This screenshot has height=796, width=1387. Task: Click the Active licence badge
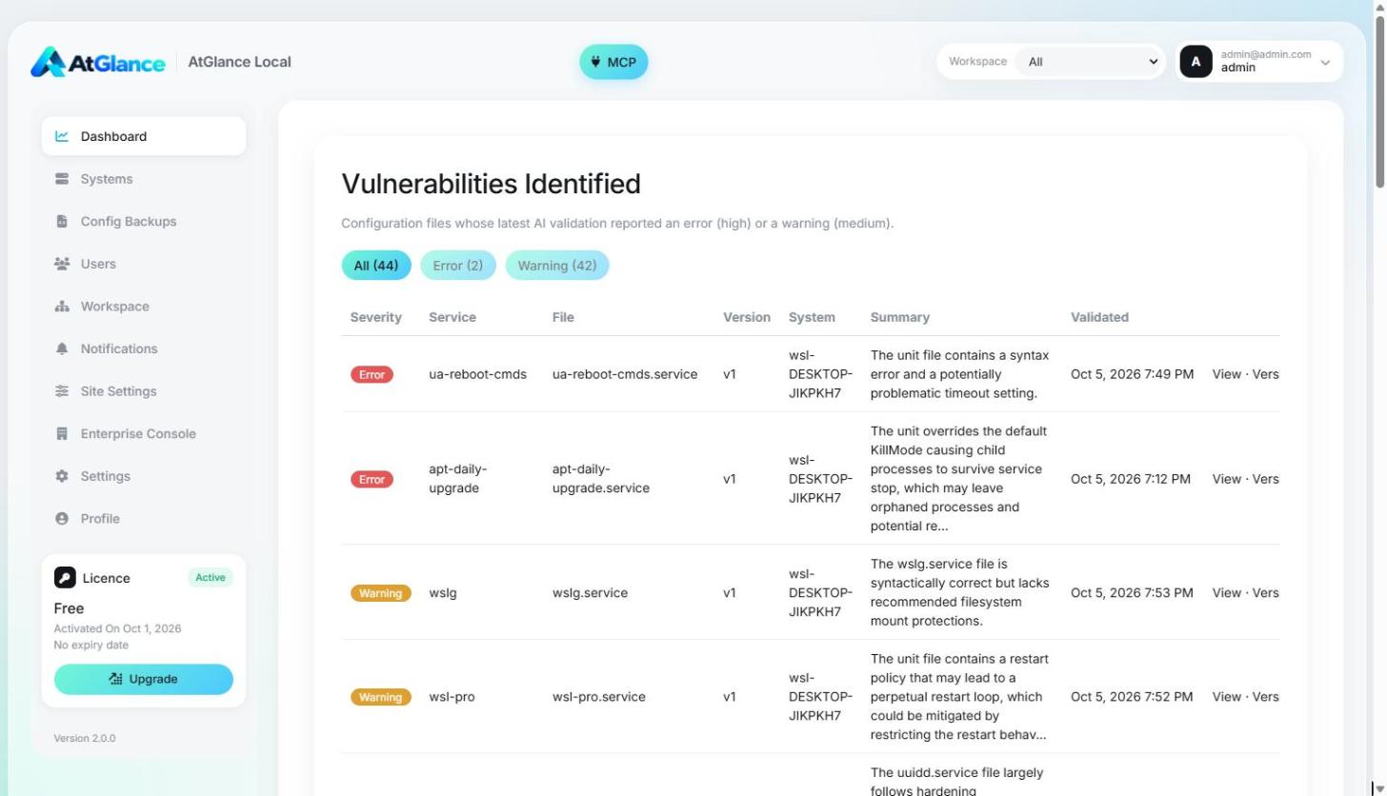click(x=211, y=577)
